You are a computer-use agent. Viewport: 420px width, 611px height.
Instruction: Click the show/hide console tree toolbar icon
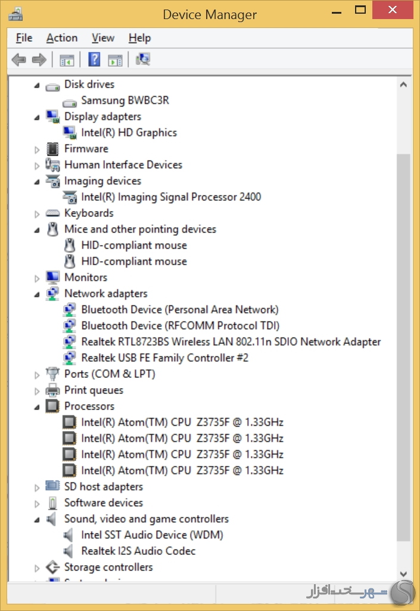click(x=67, y=60)
